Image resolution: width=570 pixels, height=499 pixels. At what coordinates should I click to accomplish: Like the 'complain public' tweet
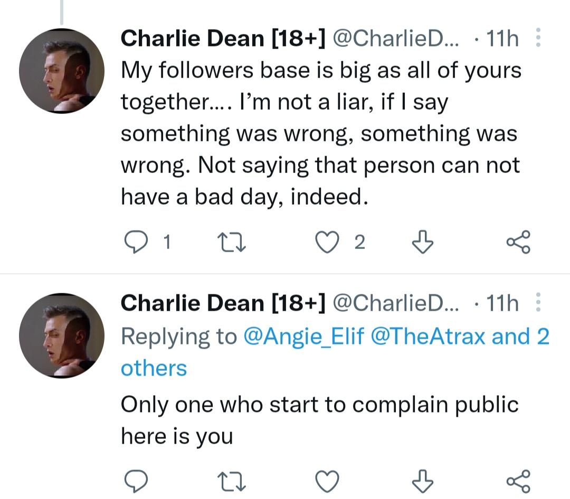(326, 481)
